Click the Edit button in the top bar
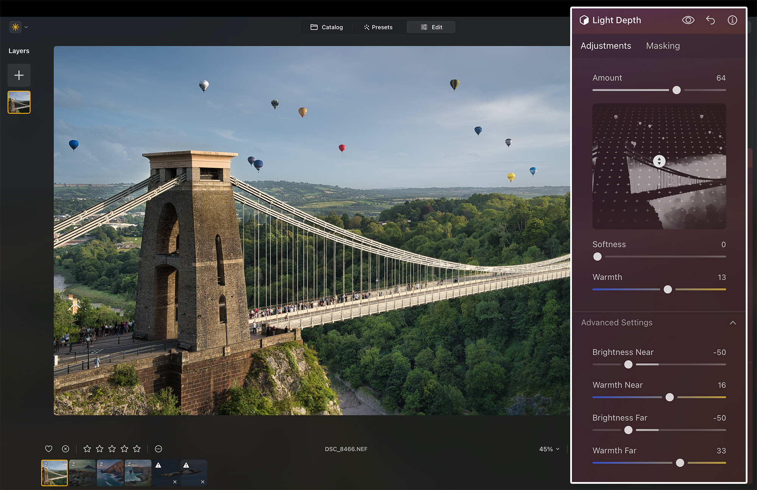This screenshot has height=490, width=757. 431,27
